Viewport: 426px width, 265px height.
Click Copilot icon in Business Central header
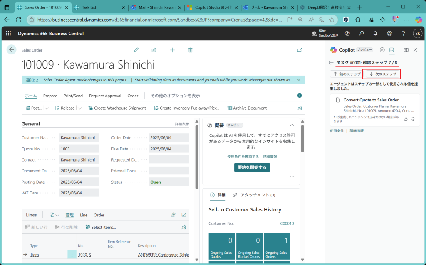[x=347, y=33]
